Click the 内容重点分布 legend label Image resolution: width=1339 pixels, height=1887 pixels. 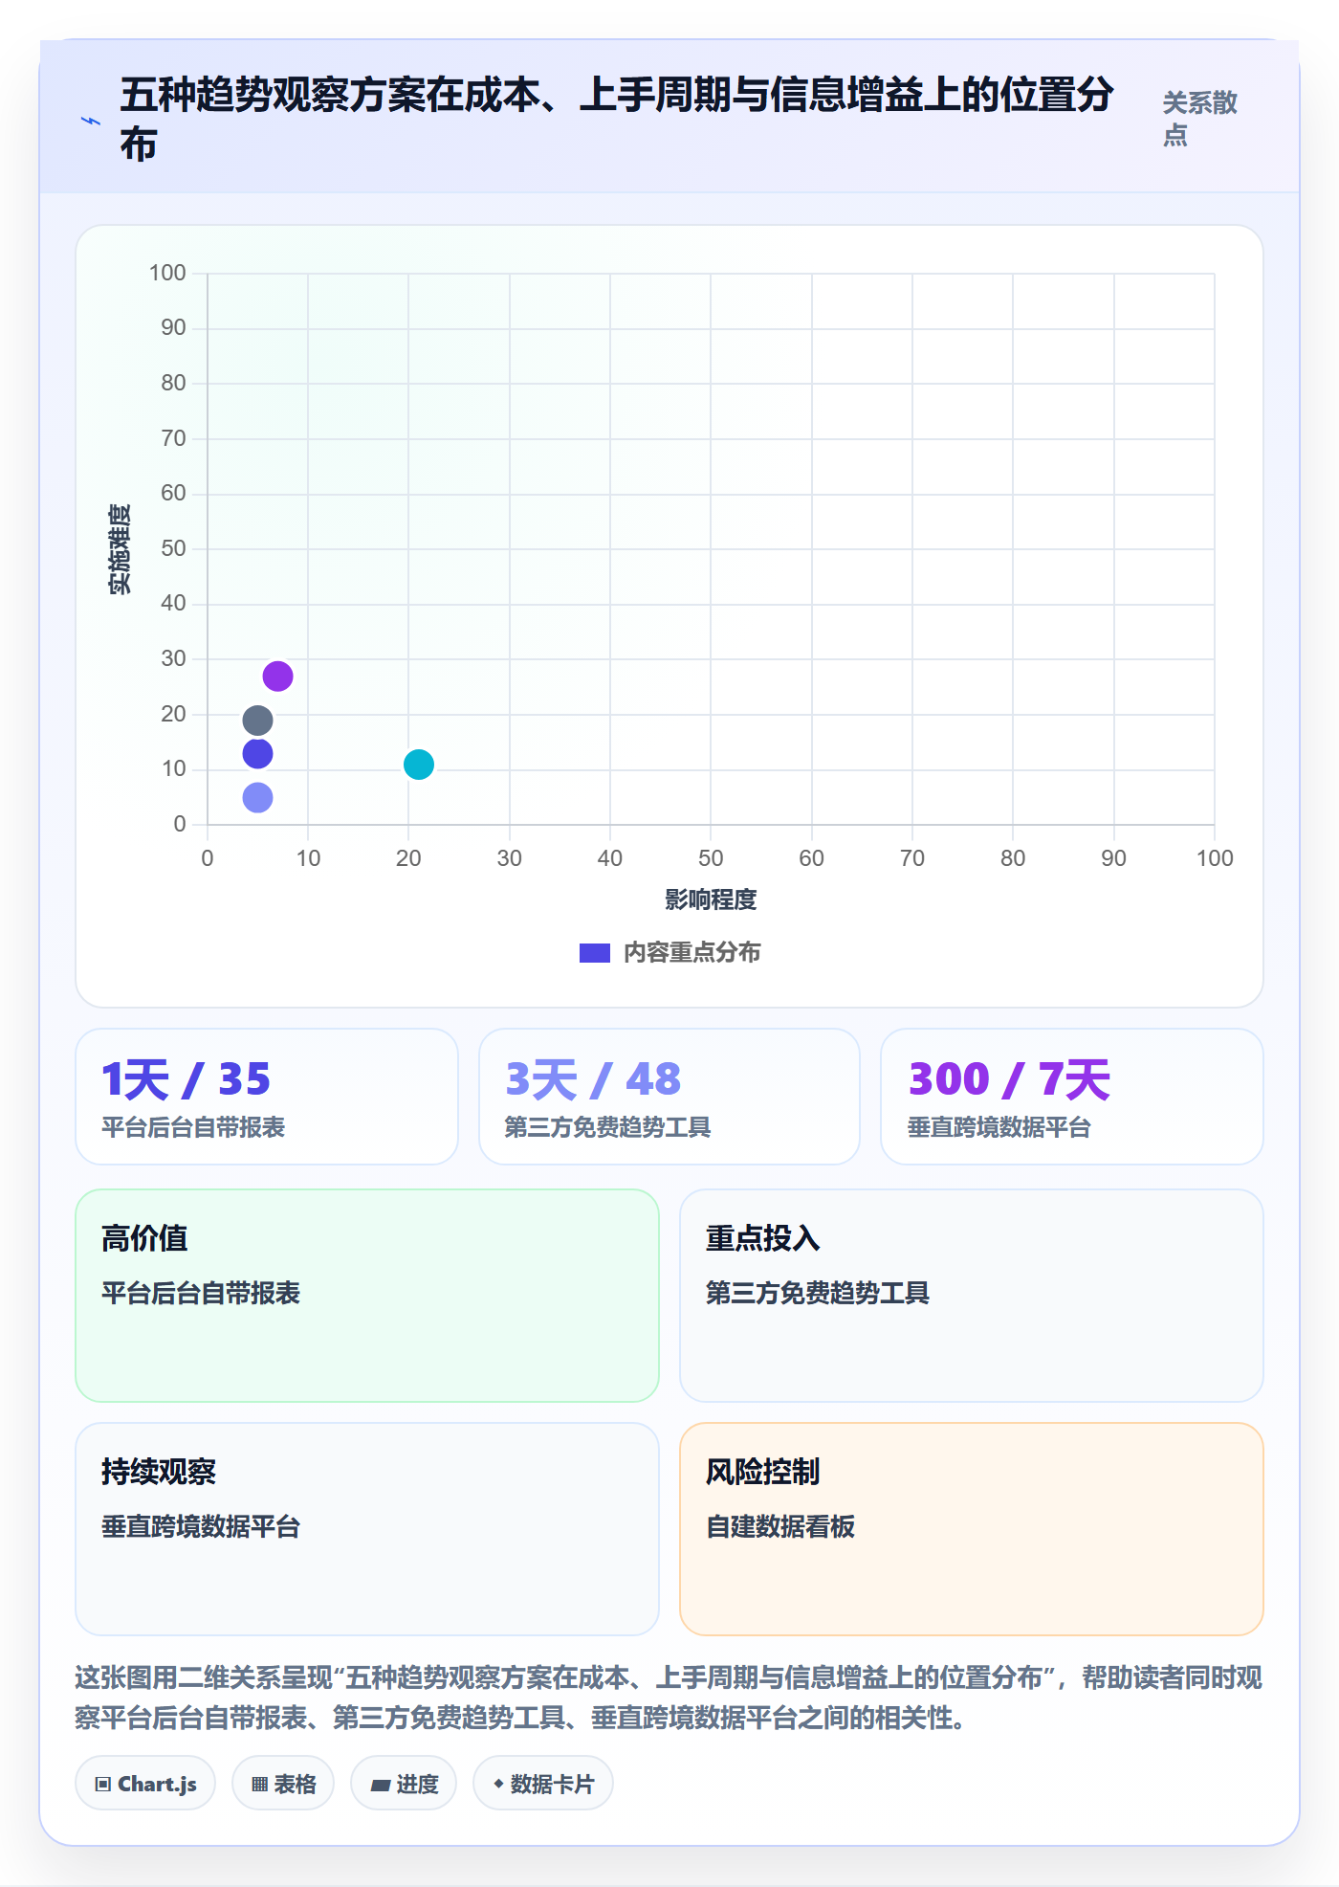pyautogui.click(x=692, y=953)
